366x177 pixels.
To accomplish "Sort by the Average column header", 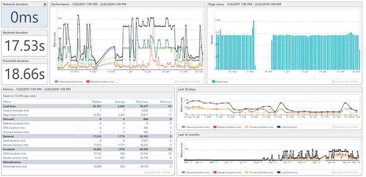I will 120,102.
